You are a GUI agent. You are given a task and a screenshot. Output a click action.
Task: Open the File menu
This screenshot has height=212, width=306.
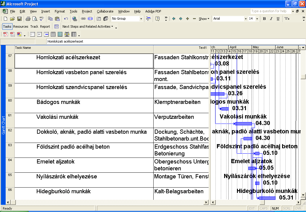13,11
